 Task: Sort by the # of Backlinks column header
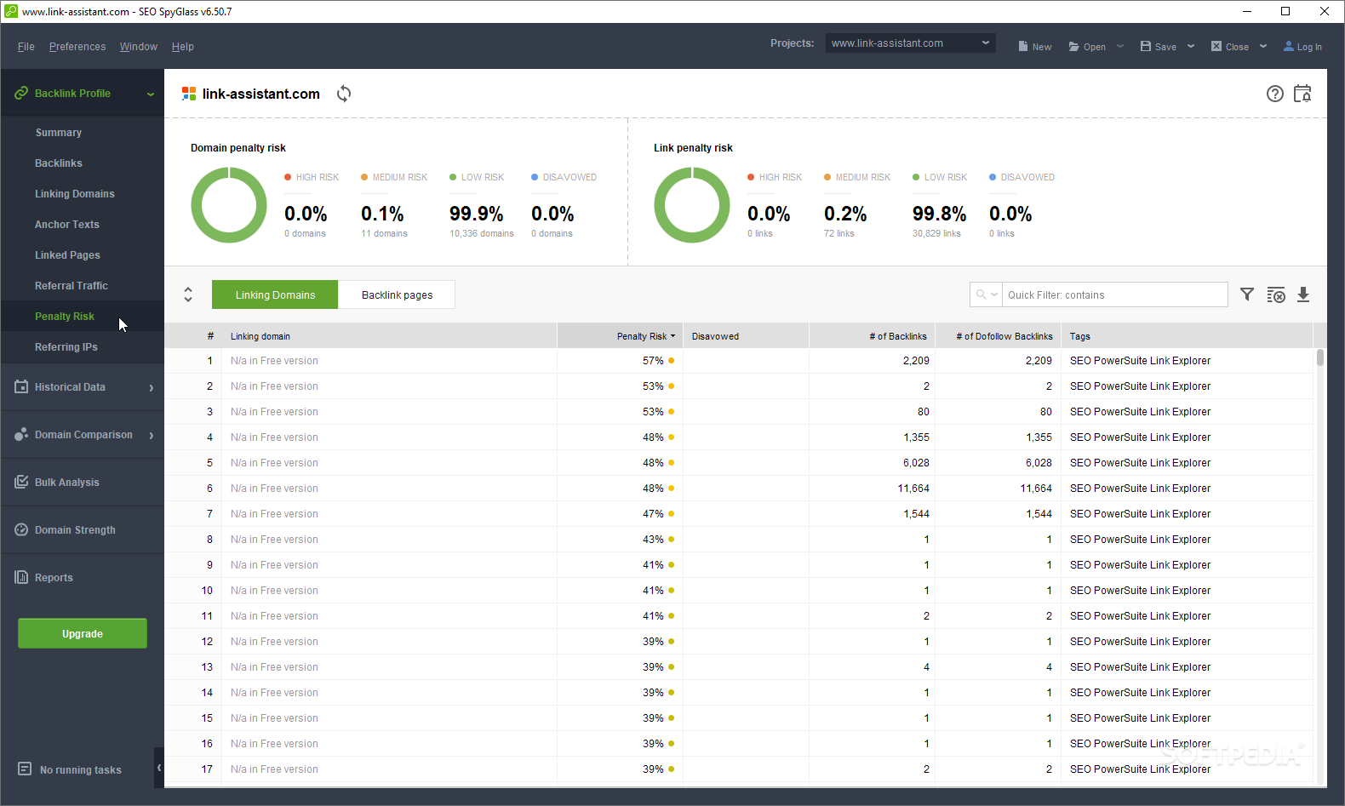tap(872, 336)
